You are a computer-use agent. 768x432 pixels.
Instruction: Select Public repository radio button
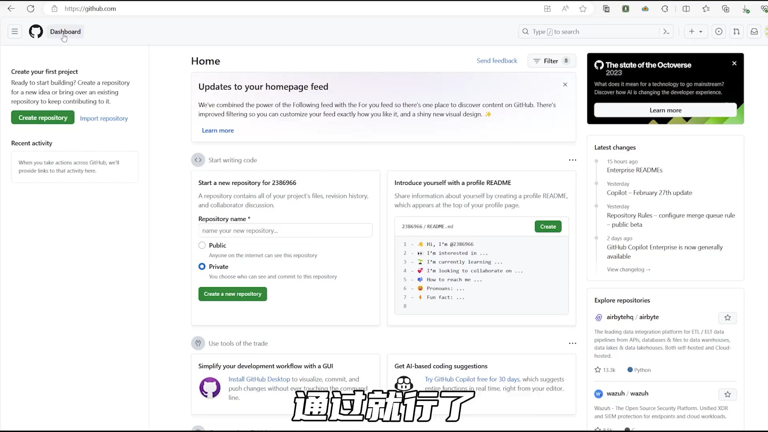(x=202, y=245)
